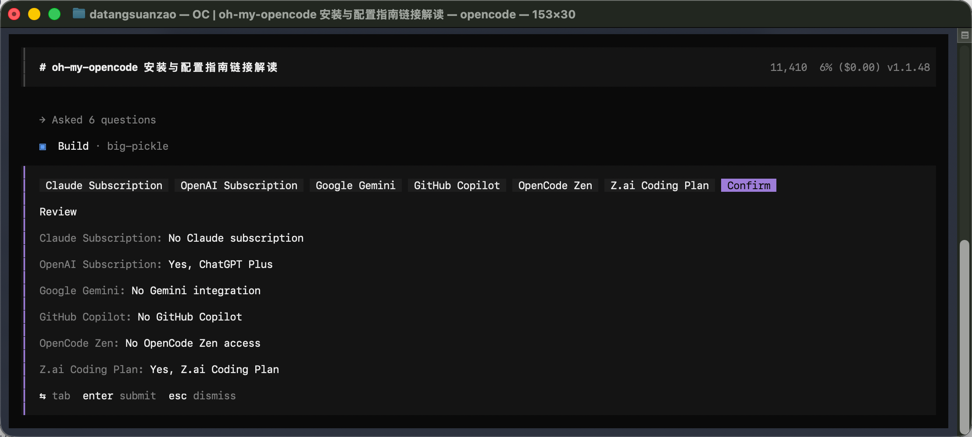Select the OpenCode Zen tab
Screen dimensions: 972x437
tap(555, 185)
